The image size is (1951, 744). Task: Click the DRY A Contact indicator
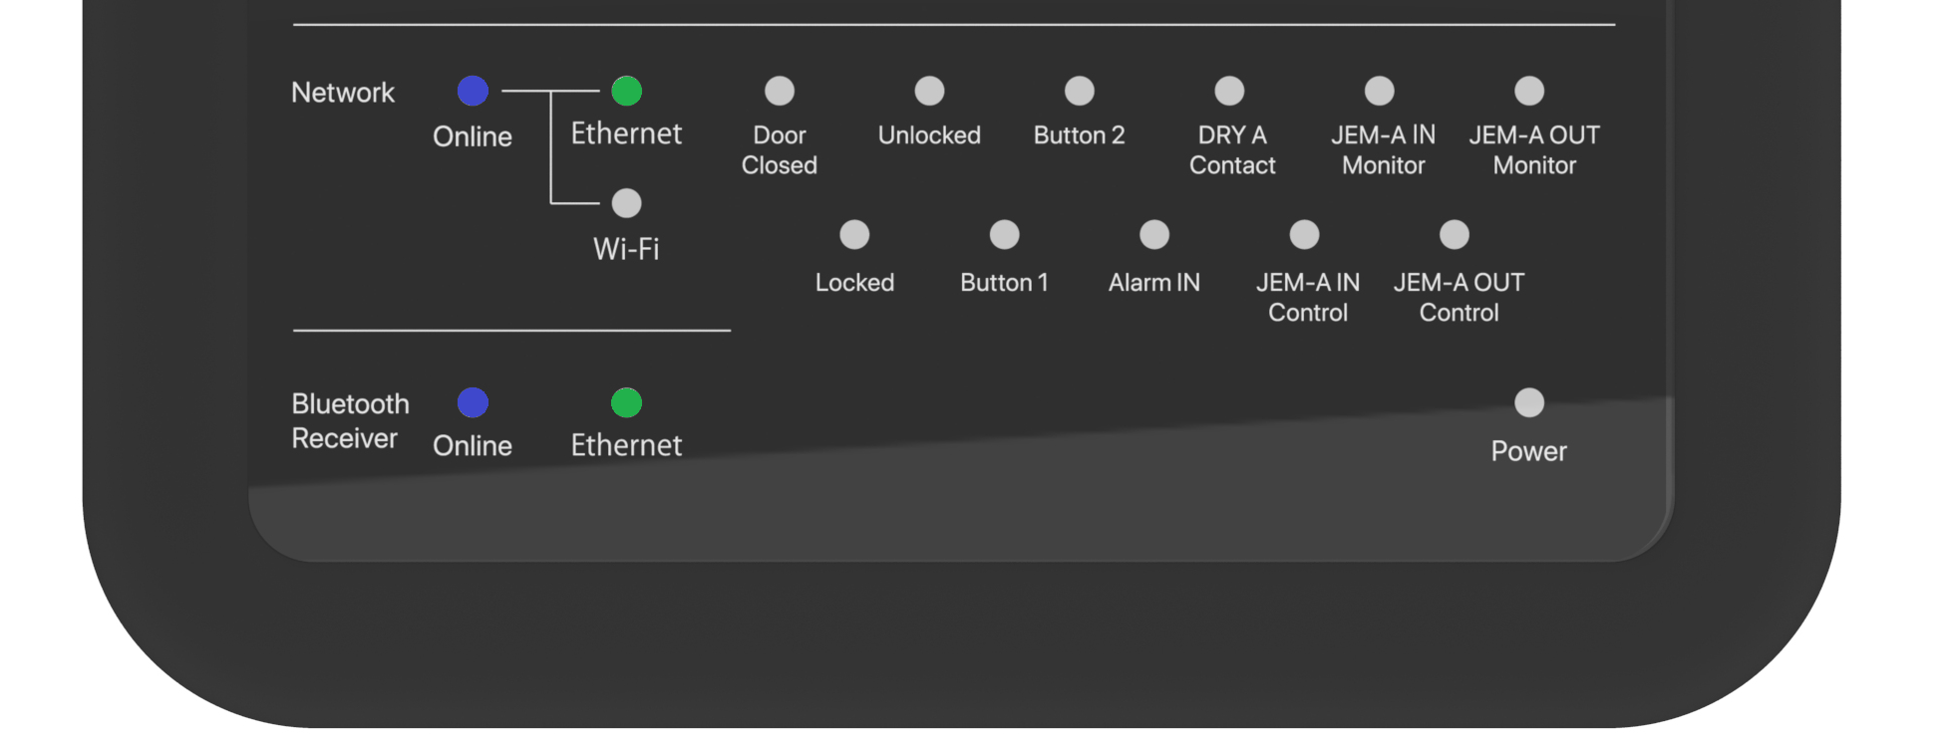point(1229,91)
